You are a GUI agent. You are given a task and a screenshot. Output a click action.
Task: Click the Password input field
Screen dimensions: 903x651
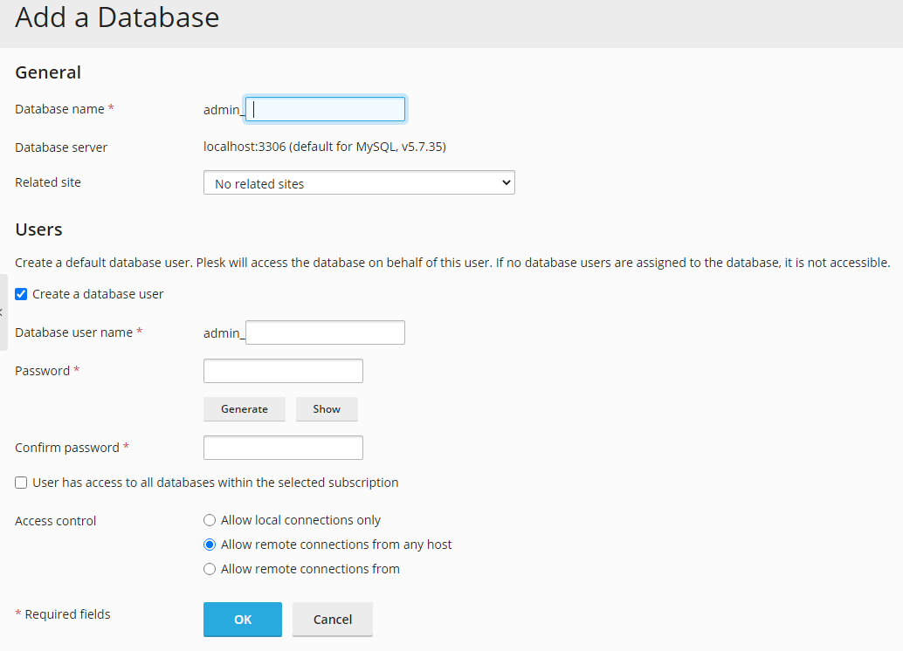282,370
